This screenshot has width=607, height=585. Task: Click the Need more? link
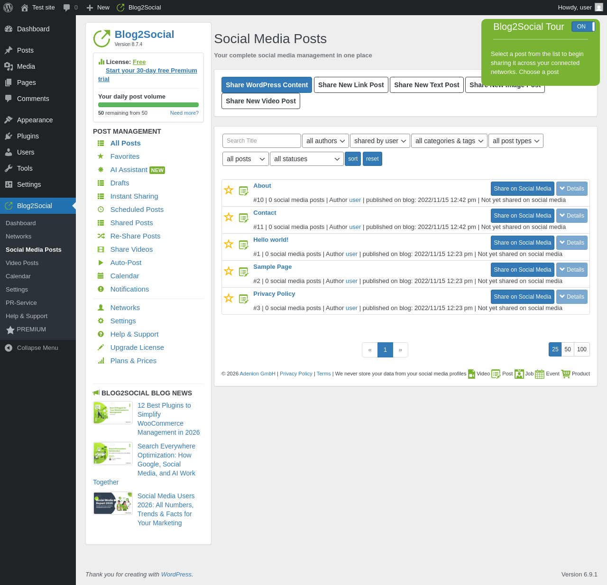(x=184, y=113)
